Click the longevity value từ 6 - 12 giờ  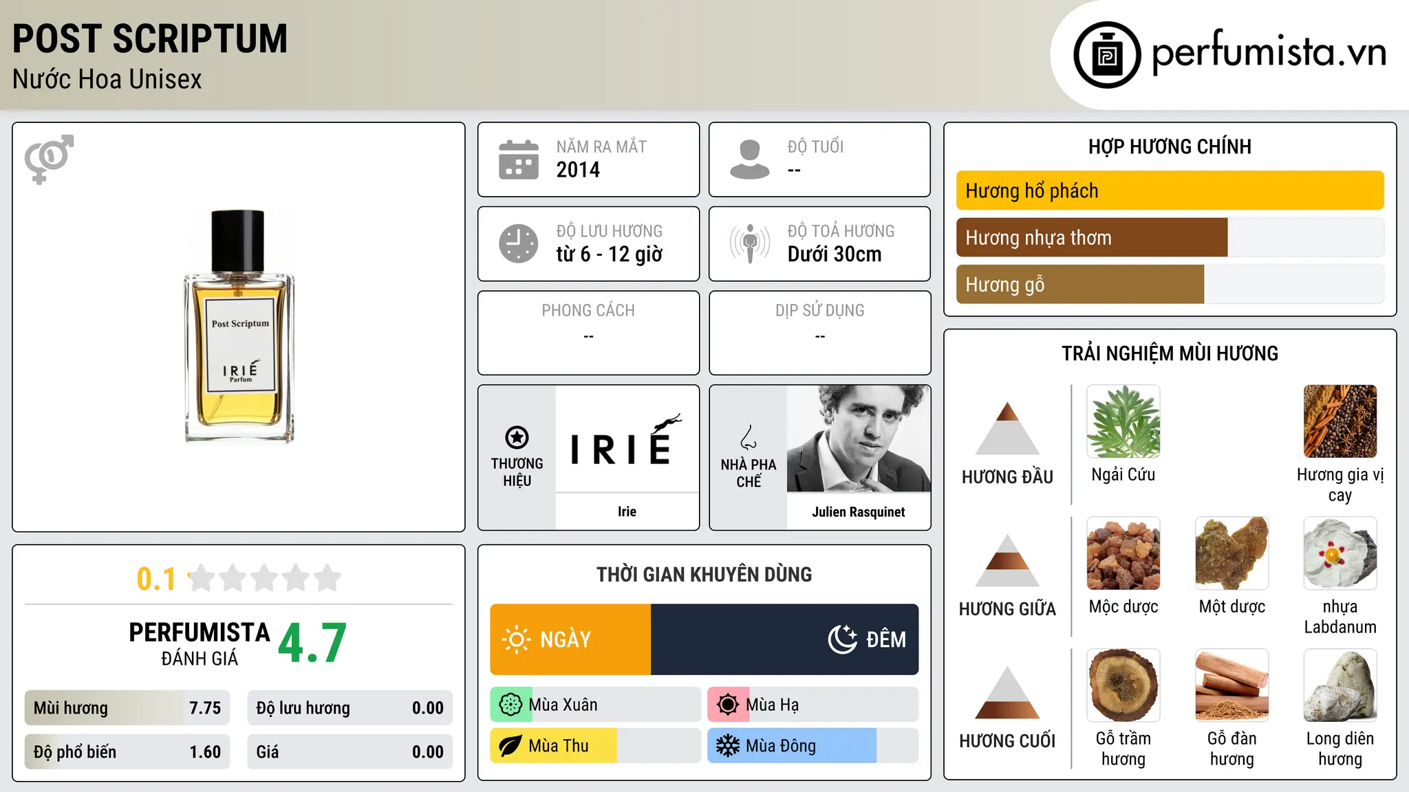(x=609, y=254)
